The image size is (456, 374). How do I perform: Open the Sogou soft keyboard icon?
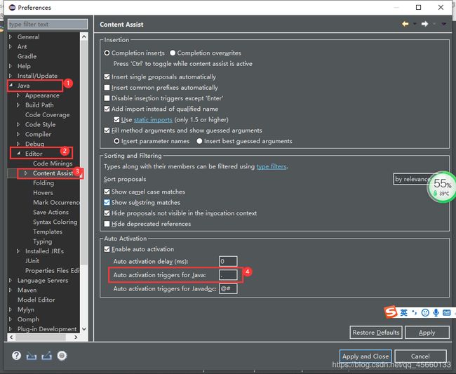pyautogui.click(x=446, y=313)
